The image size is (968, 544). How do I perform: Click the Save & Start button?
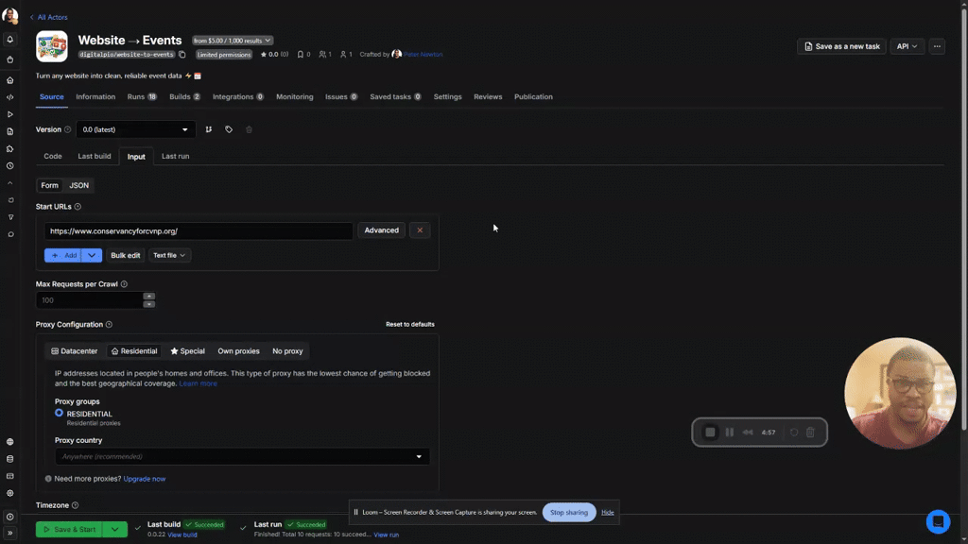(x=69, y=530)
